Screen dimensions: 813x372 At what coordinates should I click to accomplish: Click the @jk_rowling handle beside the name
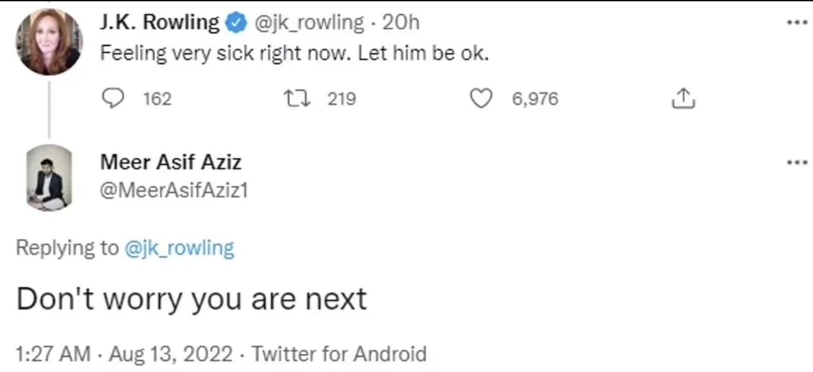pos(309,22)
